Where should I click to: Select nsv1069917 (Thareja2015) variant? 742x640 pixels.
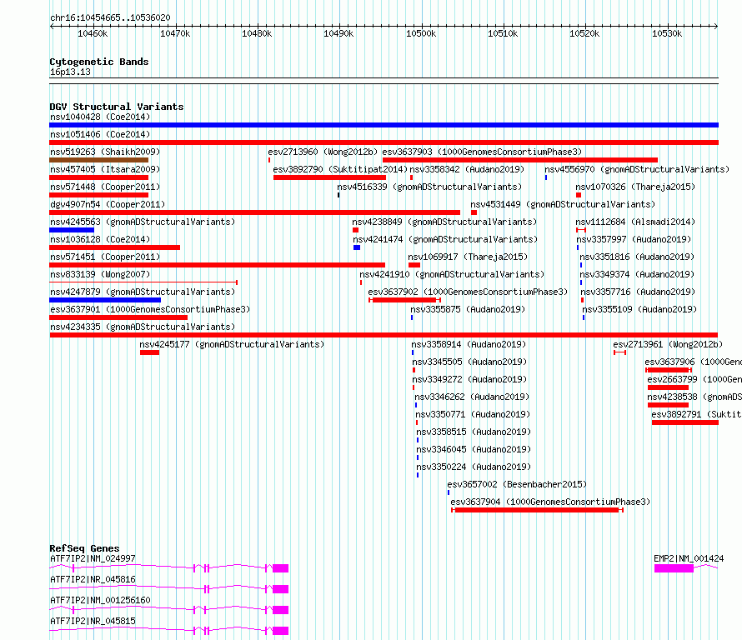(x=468, y=257)
